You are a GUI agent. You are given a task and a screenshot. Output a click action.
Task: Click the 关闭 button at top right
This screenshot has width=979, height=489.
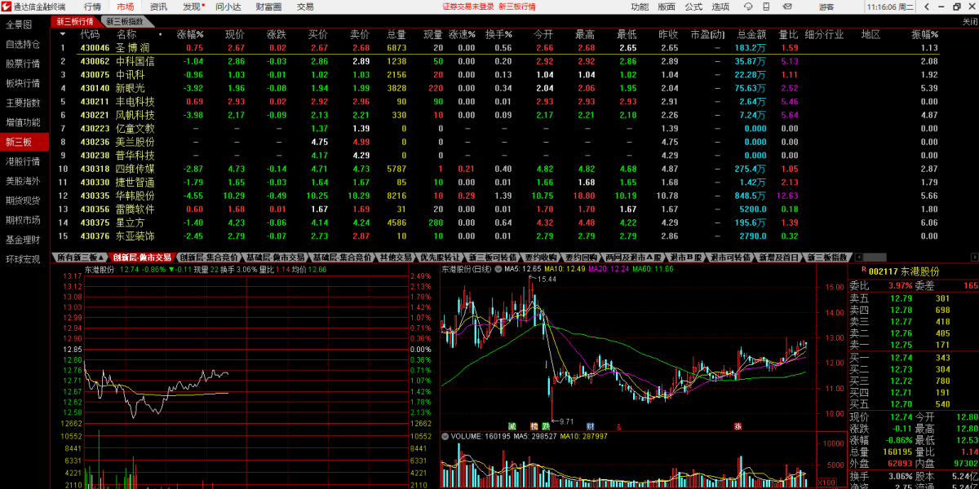969,21
